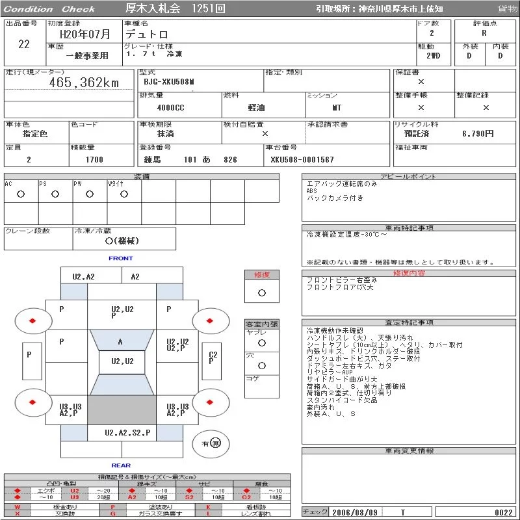Click the repair note フロントフロアC穴大

point(340,287)
